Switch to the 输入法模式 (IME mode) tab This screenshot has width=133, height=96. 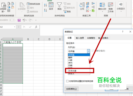point(103,38)
